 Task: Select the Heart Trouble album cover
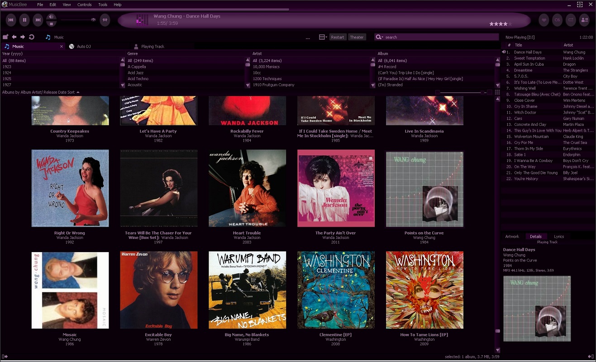click(247, 188)
